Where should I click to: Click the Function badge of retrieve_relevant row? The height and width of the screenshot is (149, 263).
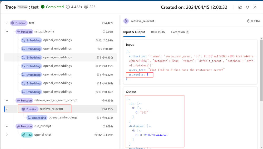click(x=30, y=109)
